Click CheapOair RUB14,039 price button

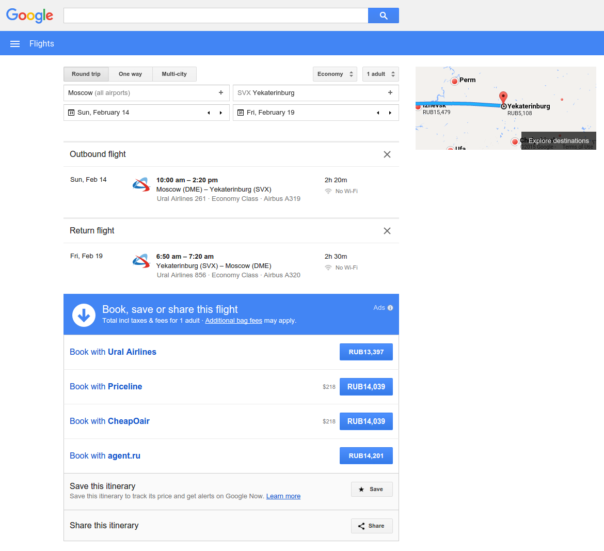pos(366,421)
